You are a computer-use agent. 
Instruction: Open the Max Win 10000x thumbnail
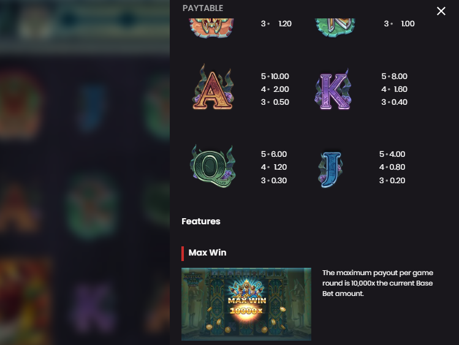tap(246, 304)
